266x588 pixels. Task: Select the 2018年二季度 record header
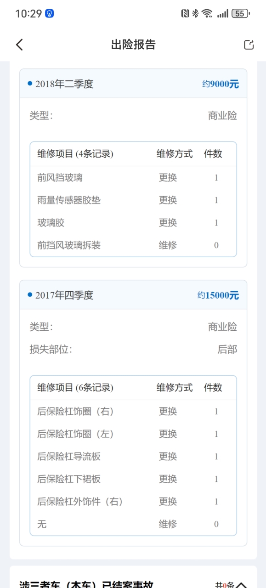pos(133,84)
